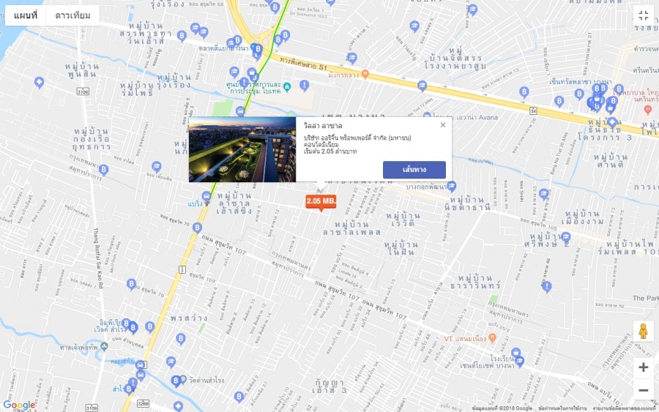The width and height of the screenshot is (659, 412).
Task: Click the ไบเทค convention center marker
Action: coord(286,87)
